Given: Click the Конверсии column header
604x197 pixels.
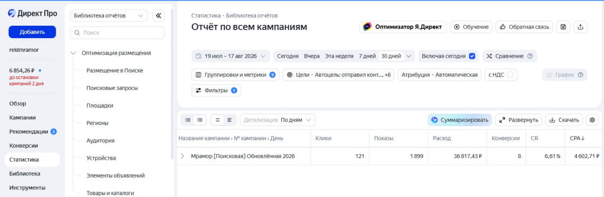Looking at the screenshot, I should tap(506, 138).
